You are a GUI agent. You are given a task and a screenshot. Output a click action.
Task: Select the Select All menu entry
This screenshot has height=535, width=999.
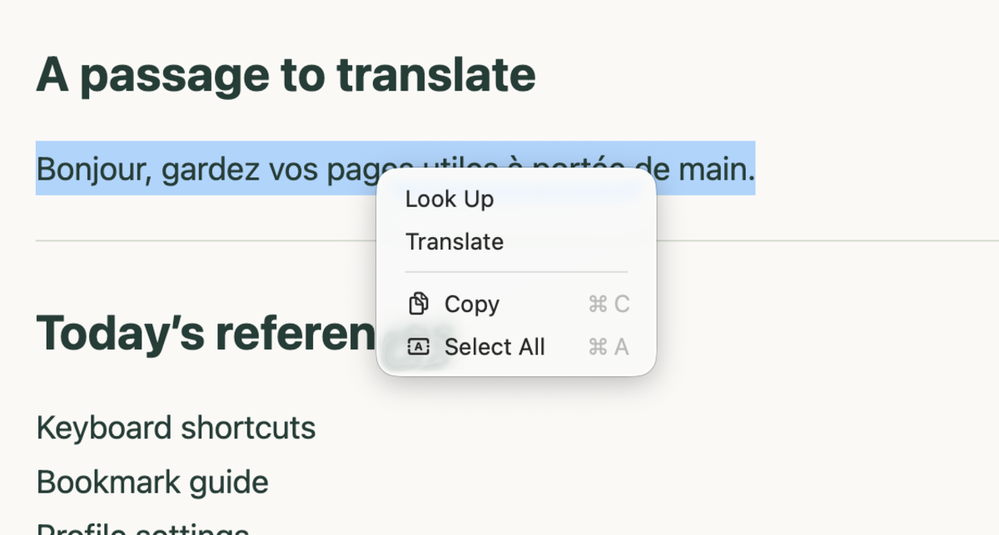516,347
